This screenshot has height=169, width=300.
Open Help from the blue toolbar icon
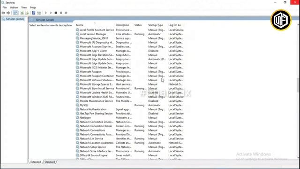pos(34,13)
